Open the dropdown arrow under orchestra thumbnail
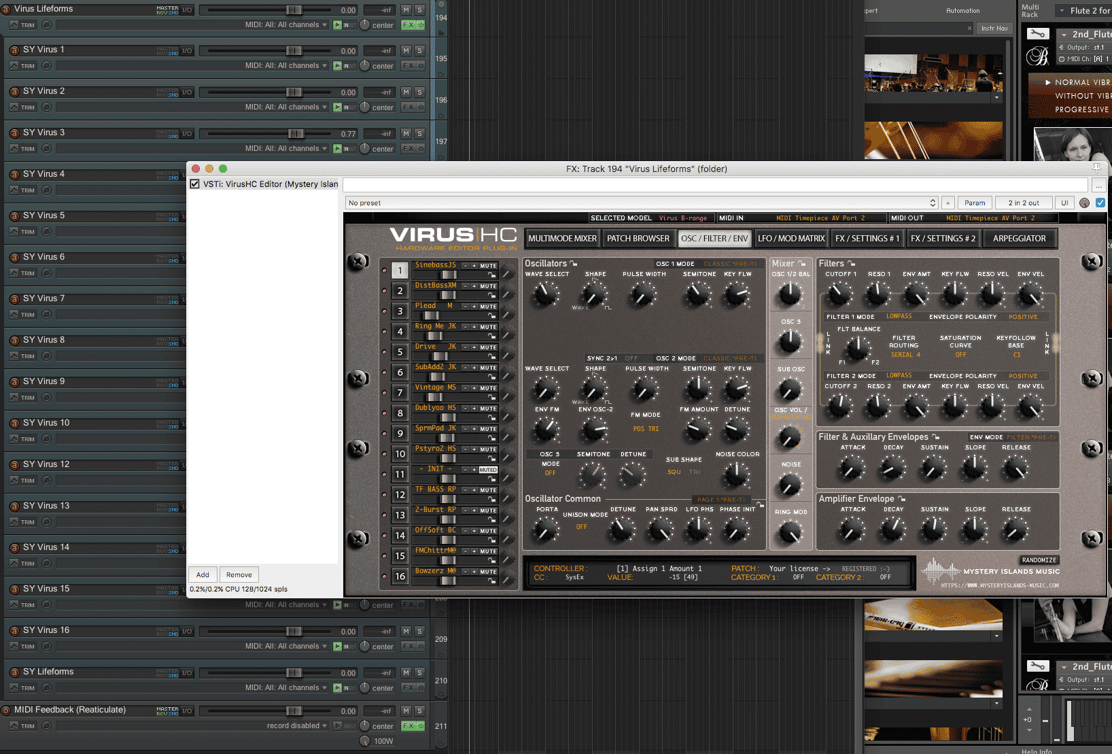 (997, 97)
